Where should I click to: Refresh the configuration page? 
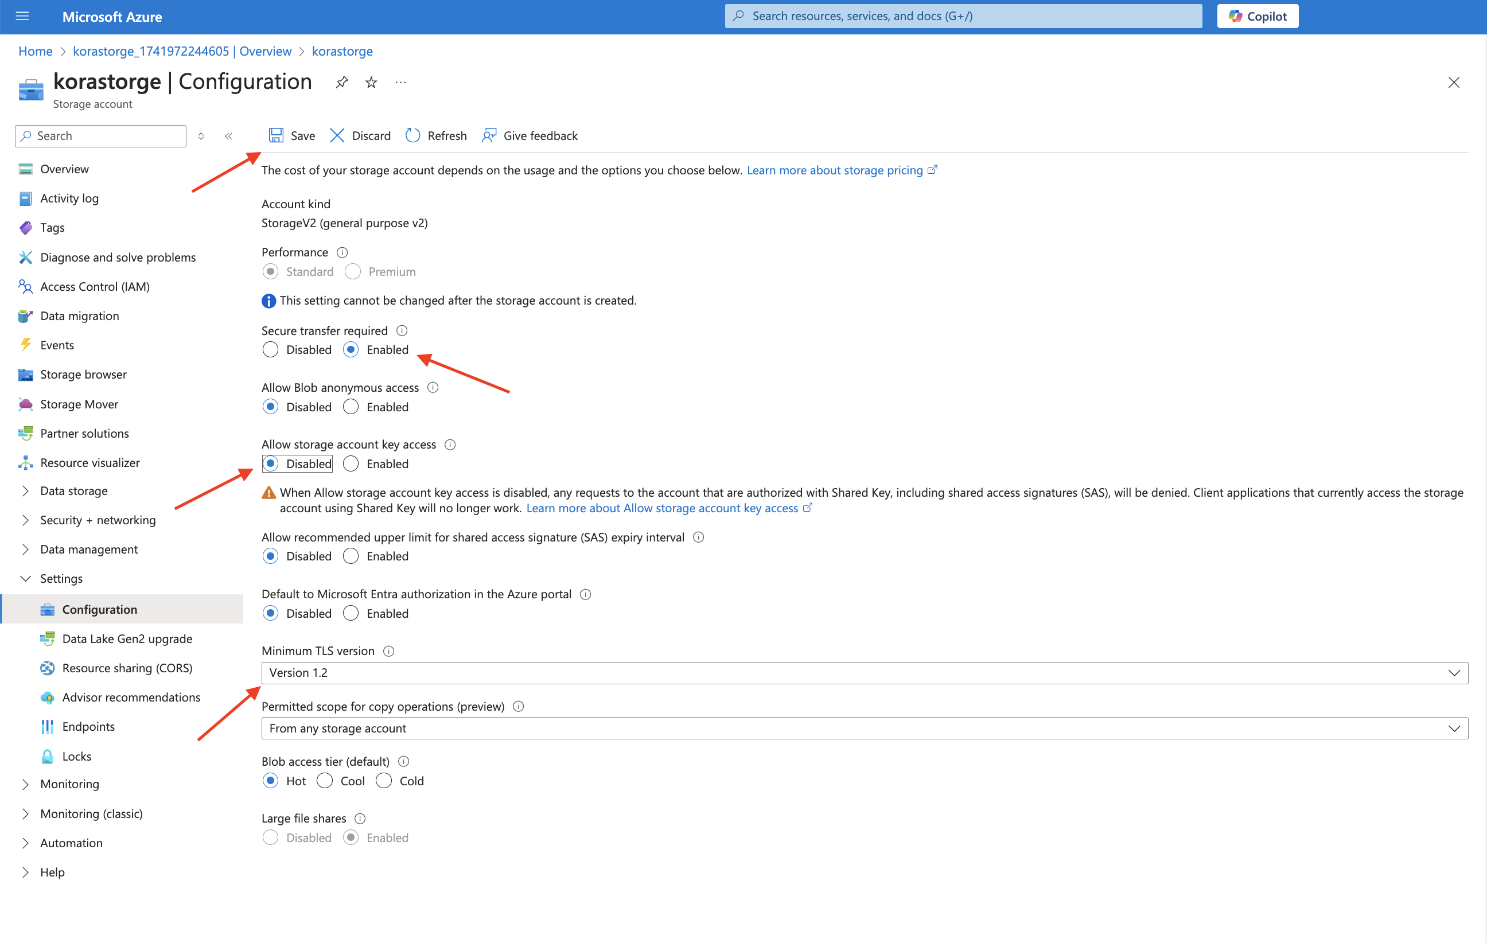click(436, 135)
